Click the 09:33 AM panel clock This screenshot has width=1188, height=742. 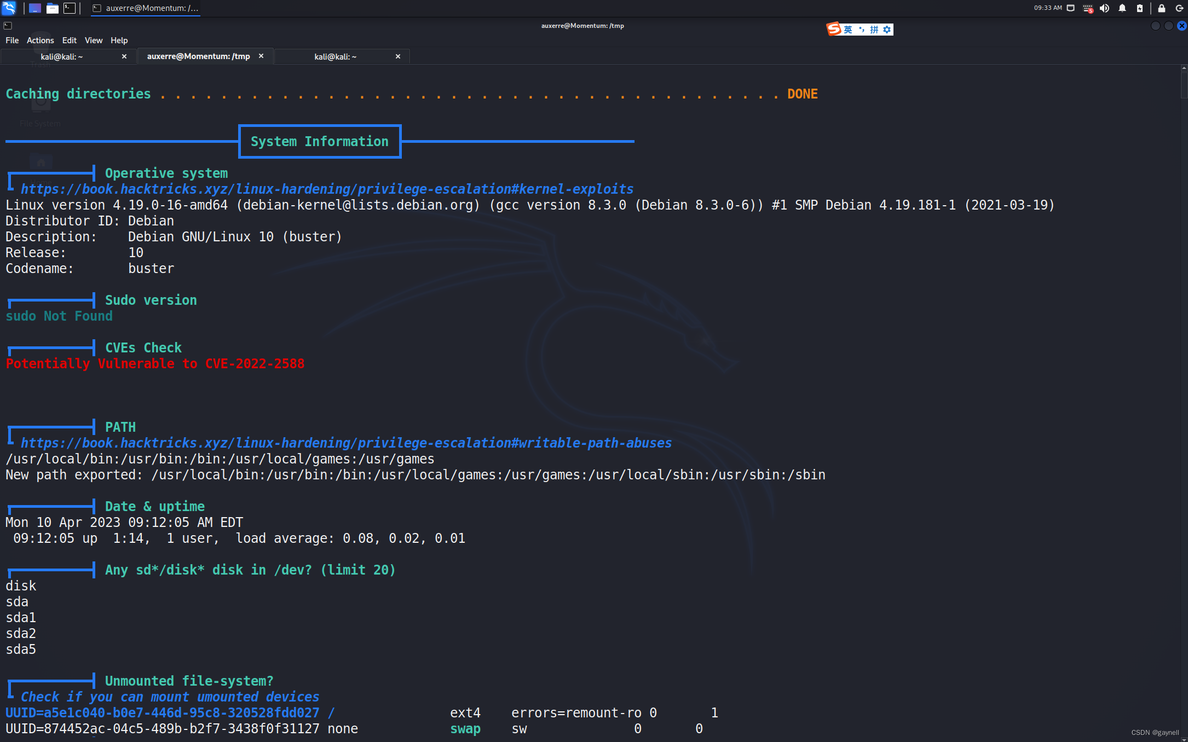(x=1048, y=8)
